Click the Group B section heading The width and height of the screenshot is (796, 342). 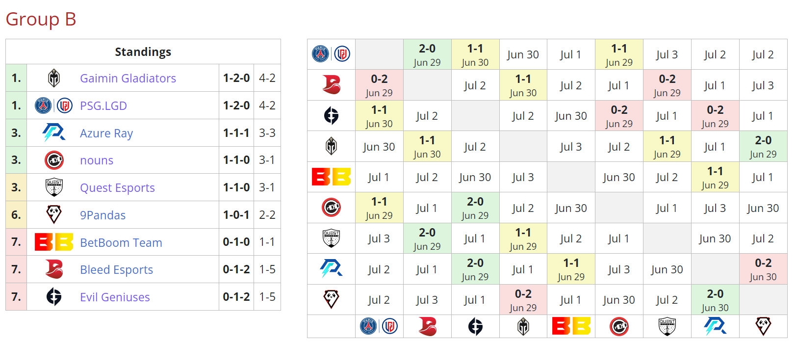coord(41,19)
